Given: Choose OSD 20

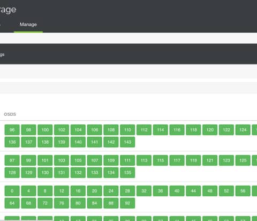Looking at the screenshot, I should coord(95,191).
